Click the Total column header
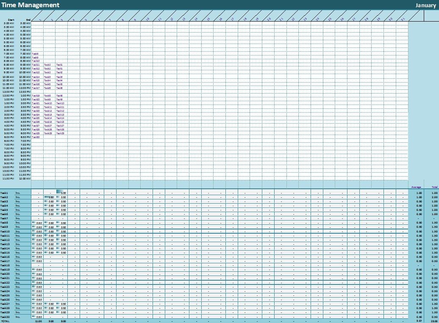The image size is (439, 323). point(433,186)
